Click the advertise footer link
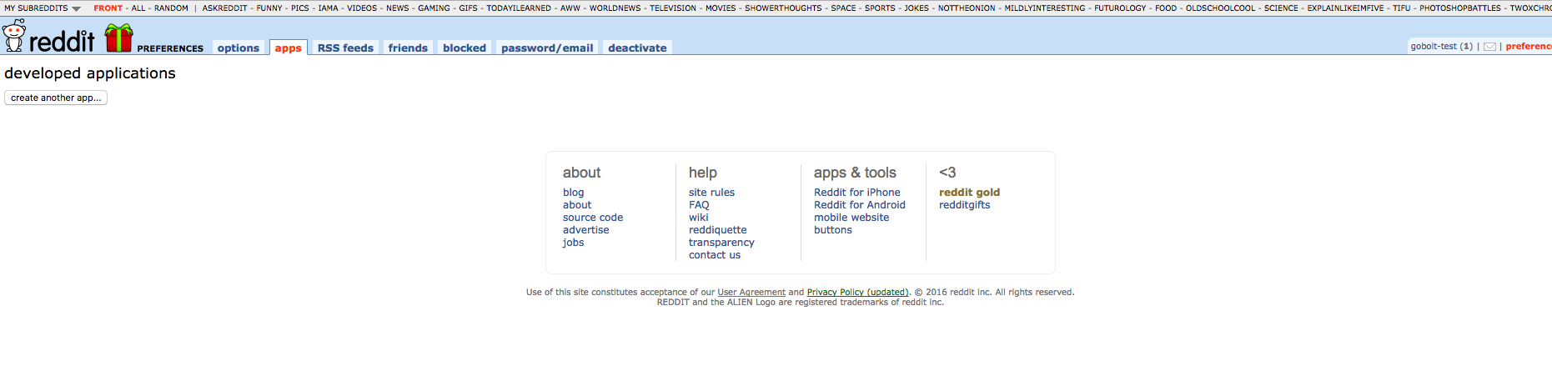This screenshot has height=371, width=1552. tap(586, 230)
